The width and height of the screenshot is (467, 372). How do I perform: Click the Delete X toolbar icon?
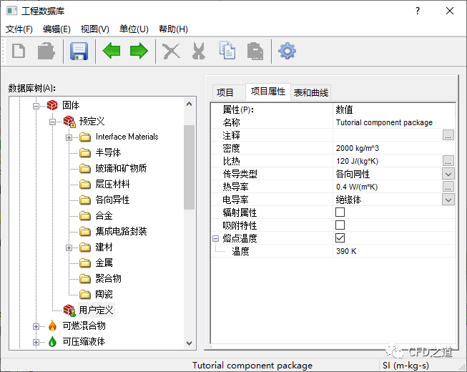click(x=171, y=52)
